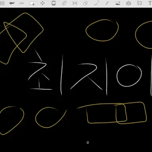Image resolution: width=152 pixels, height=152 pixels.
Task: Choose the Flood Fill bucket tool
Action: pos(53,3)
